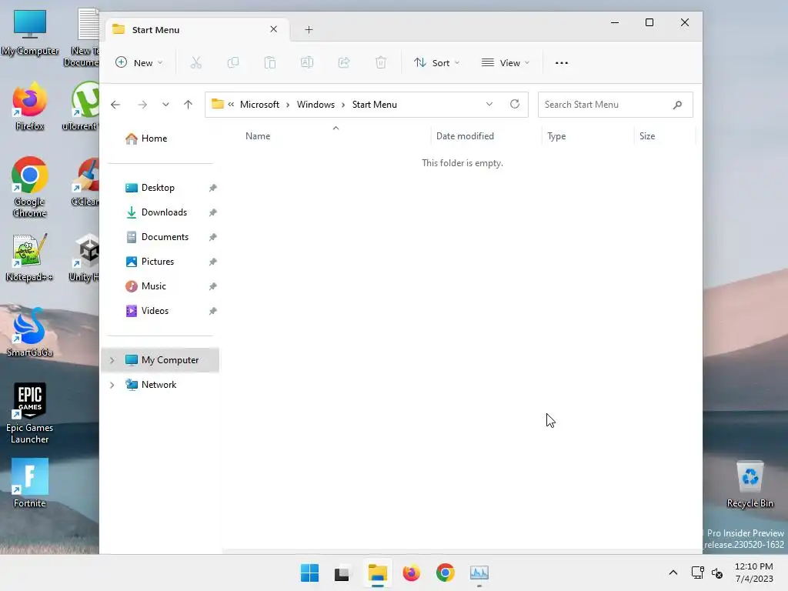Open the New item dropdown

(139, 63)
